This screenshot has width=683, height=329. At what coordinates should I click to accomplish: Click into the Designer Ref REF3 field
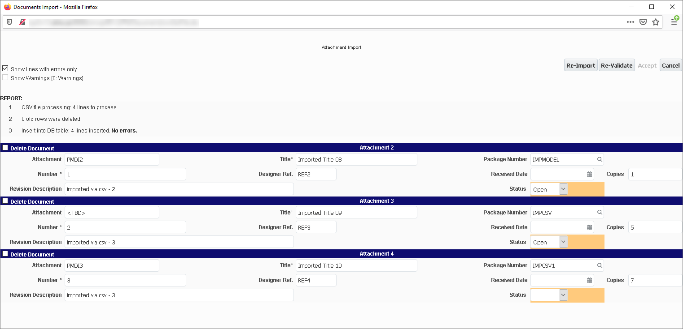click(316, 227)
